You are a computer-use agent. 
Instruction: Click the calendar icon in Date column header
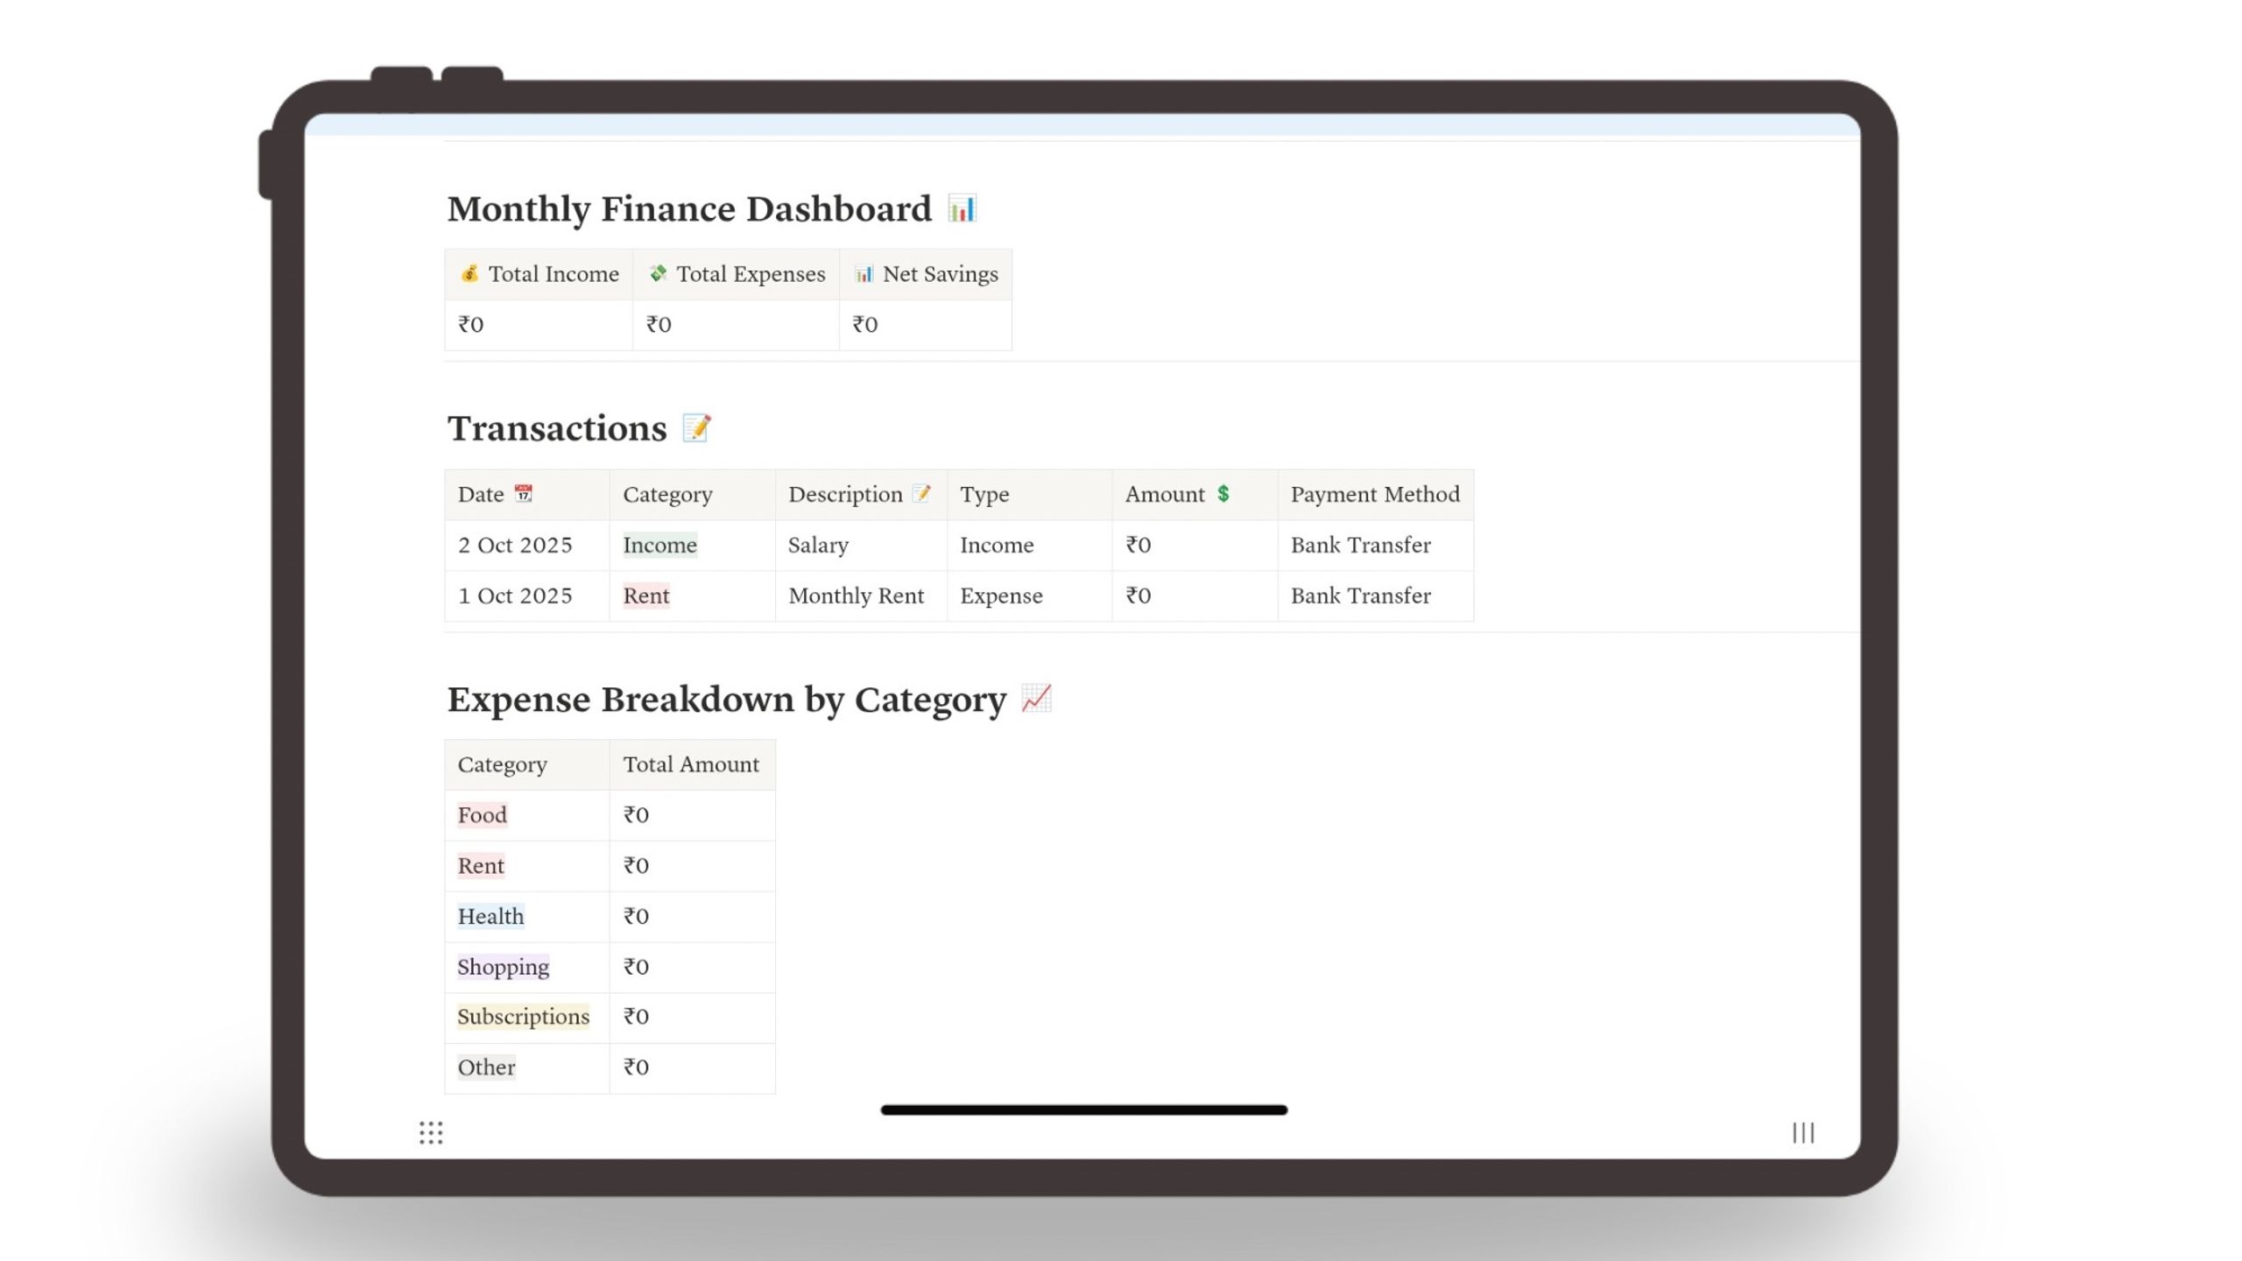[x=523, y=493]
